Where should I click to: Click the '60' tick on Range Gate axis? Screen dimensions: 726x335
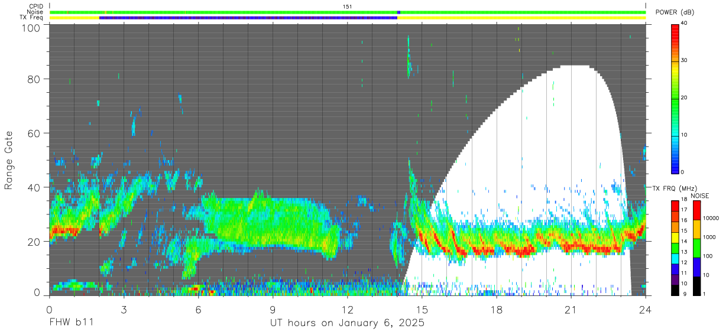click(x=34, y=133)
